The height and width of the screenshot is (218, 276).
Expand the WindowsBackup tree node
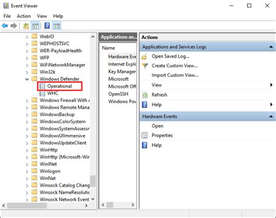(27, 115)
